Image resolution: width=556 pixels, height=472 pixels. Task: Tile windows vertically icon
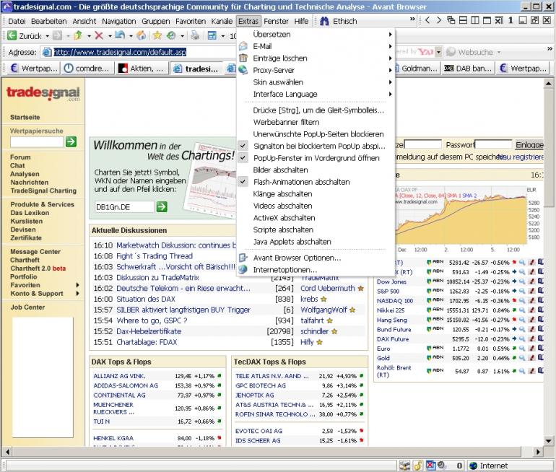coord(475,20)
